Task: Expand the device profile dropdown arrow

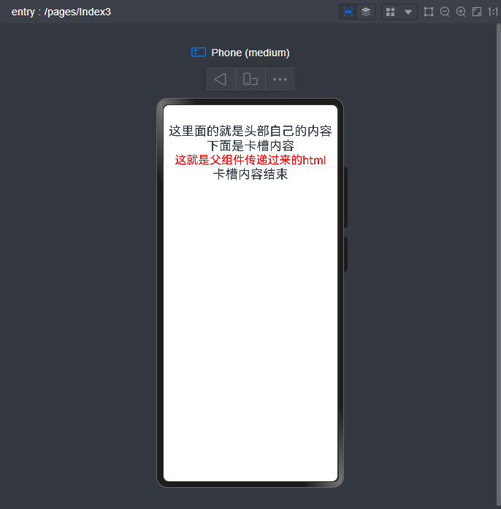Action: point(408,12)
